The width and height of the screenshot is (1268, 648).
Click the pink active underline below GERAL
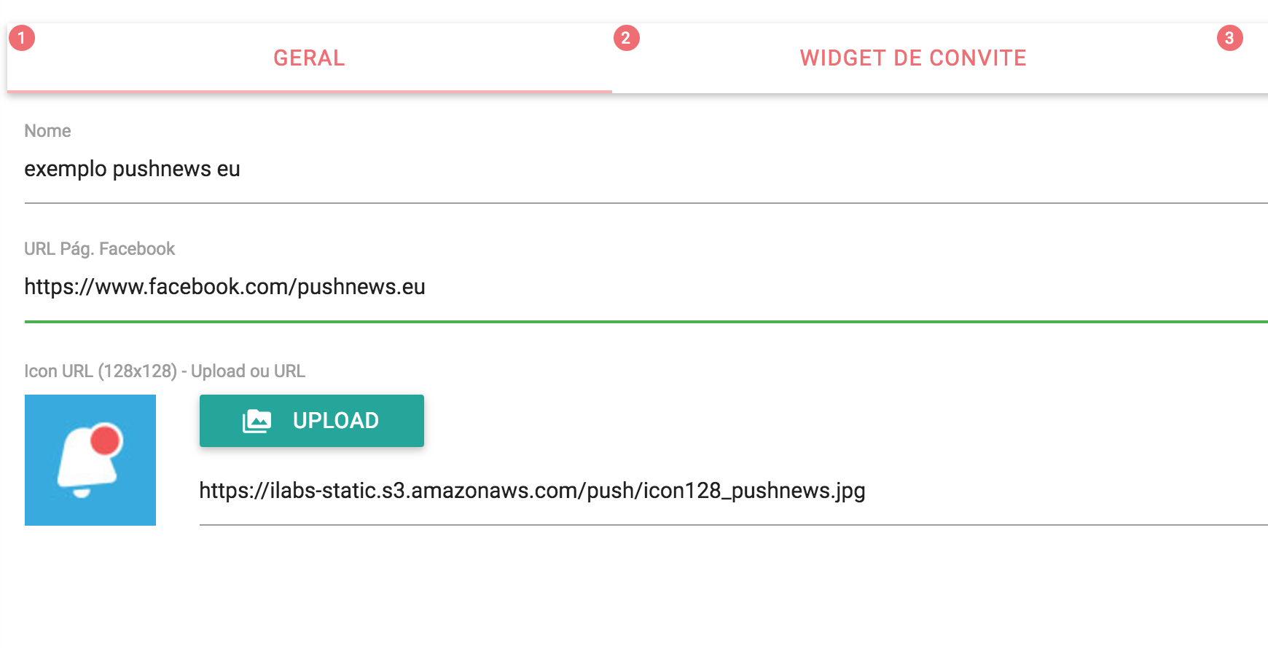point(309,92)
